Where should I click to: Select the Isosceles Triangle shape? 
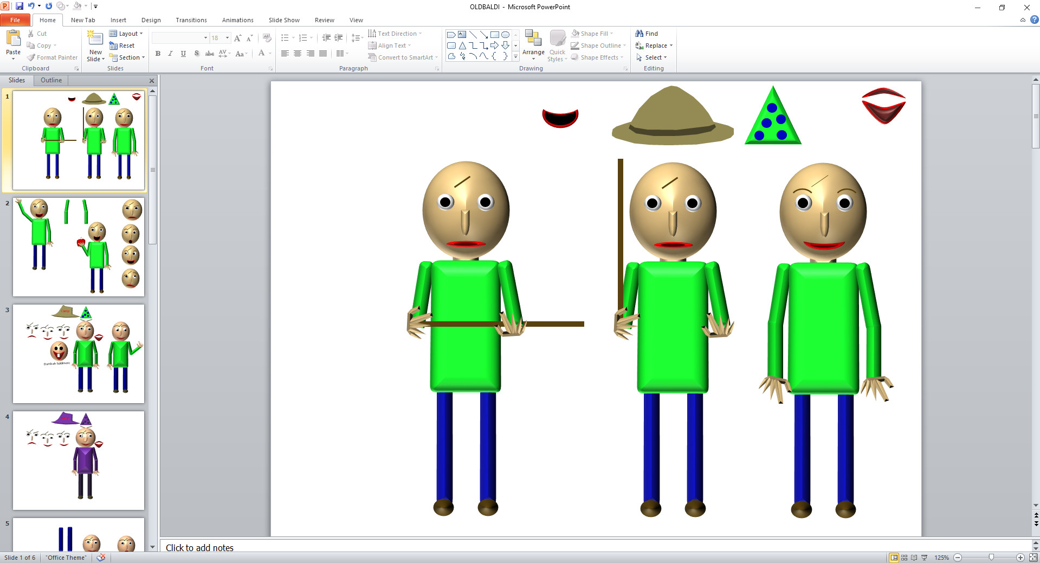pos(462,46)
